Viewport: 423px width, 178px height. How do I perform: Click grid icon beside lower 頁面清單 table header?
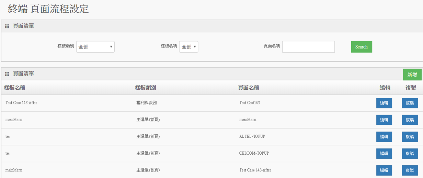click(x=7, y=74)
